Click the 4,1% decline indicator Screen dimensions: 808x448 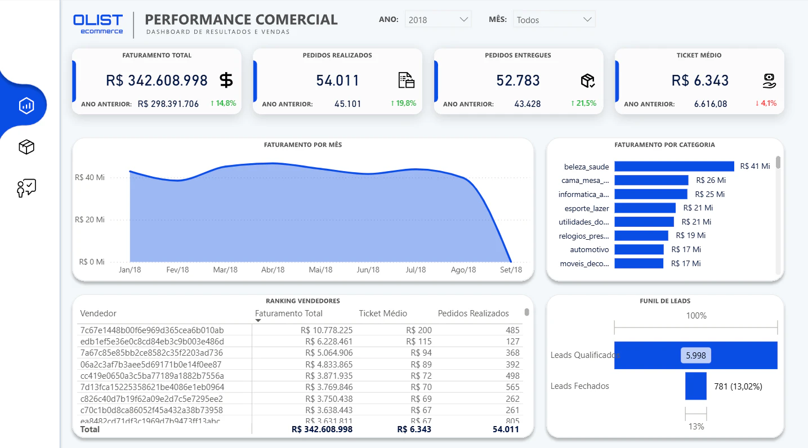pyautogui.click(x=766, y=104)
